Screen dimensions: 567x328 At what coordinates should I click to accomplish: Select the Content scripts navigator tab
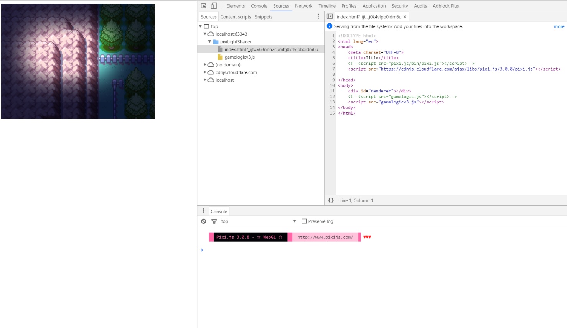pos(236,17)
